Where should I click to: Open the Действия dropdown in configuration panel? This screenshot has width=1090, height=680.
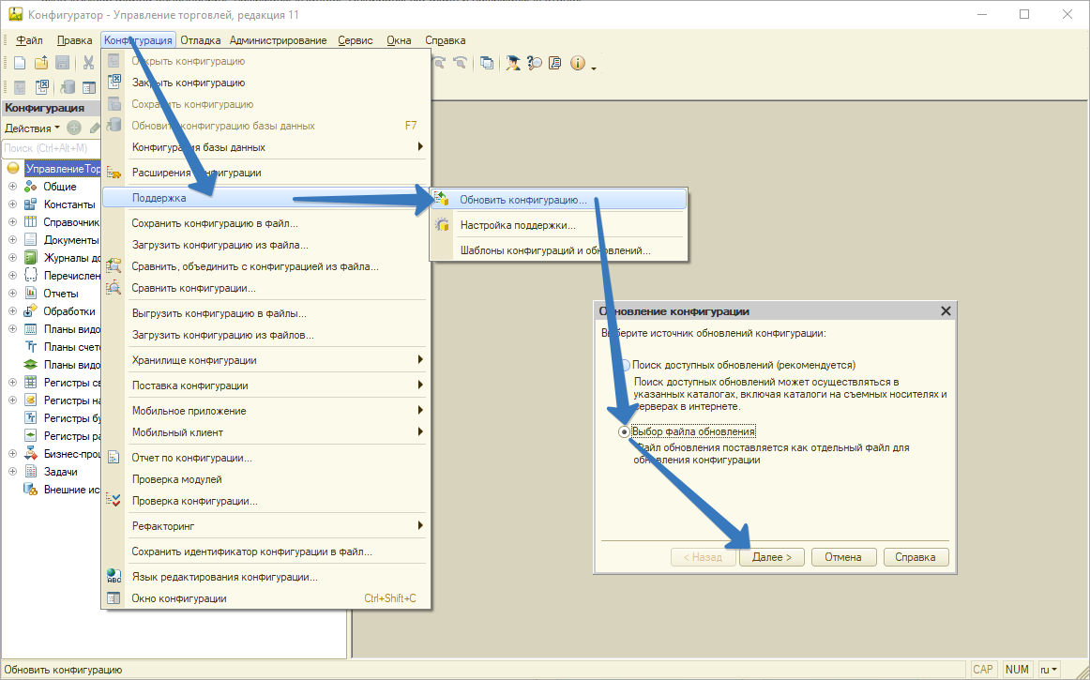point(32,128)
